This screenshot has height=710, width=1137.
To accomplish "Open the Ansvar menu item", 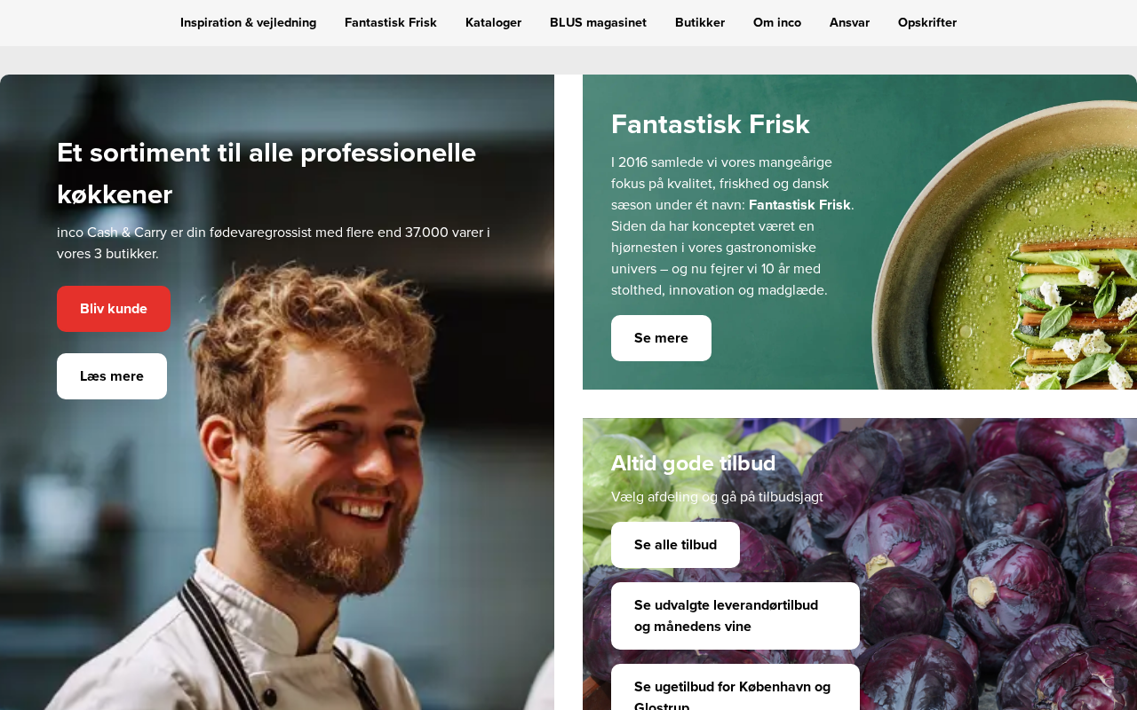I will coord(849,23).
